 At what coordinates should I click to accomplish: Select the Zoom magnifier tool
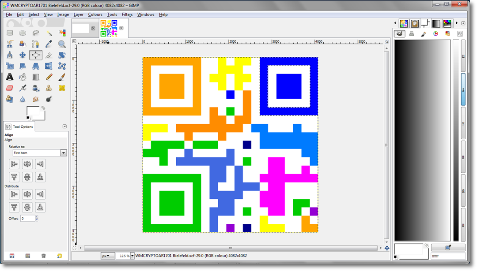pyautogui.click(x=62, y=44)
